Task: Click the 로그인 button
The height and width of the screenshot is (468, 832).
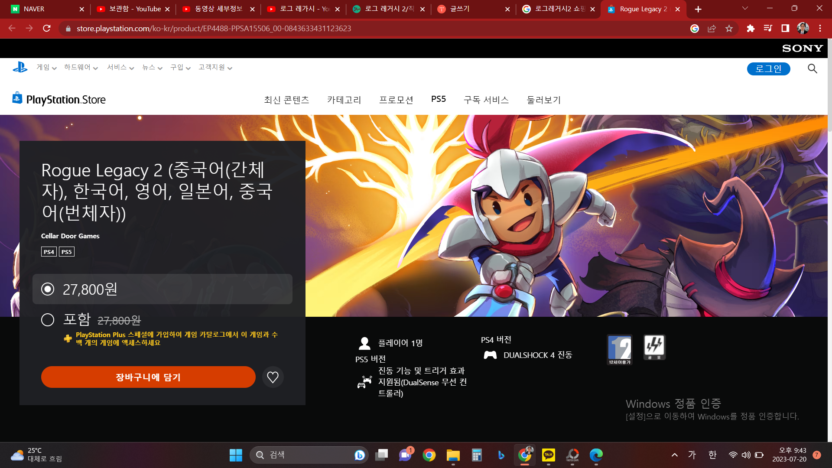Action: (768, 69)
